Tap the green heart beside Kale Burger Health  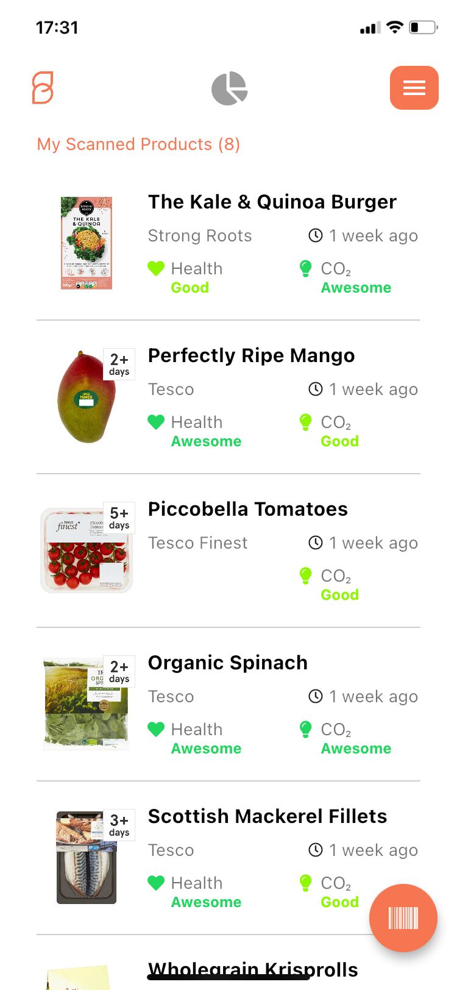tap(156, 268)
